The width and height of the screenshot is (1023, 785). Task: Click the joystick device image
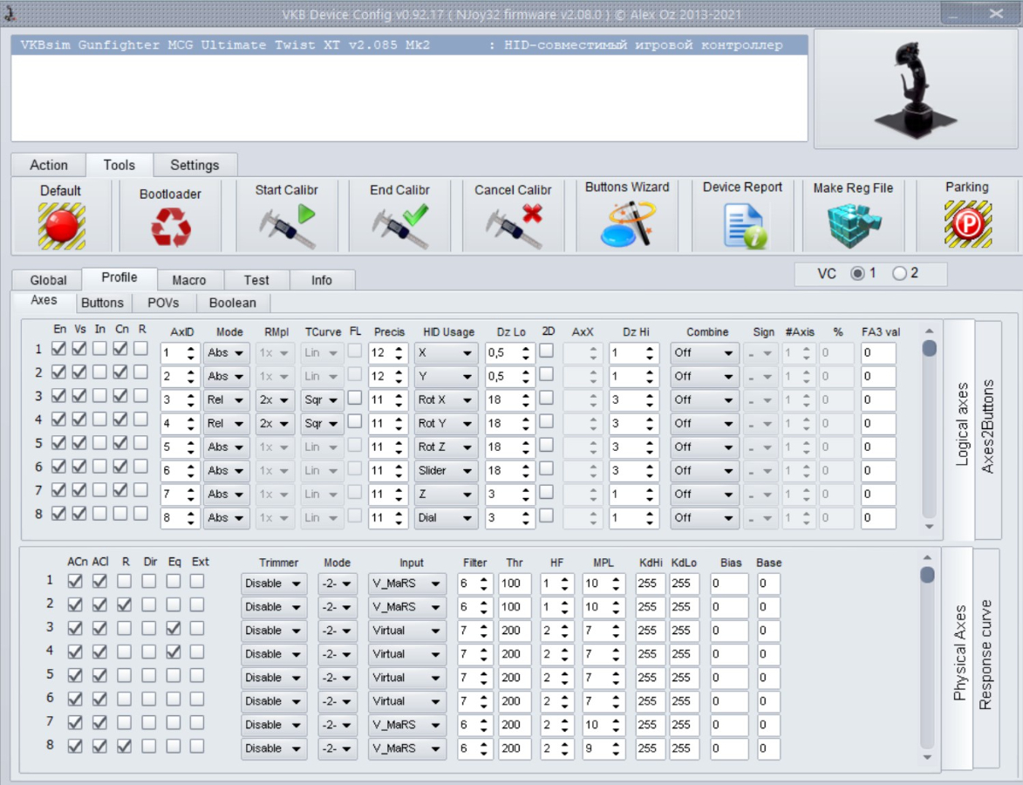pos(916,89)
